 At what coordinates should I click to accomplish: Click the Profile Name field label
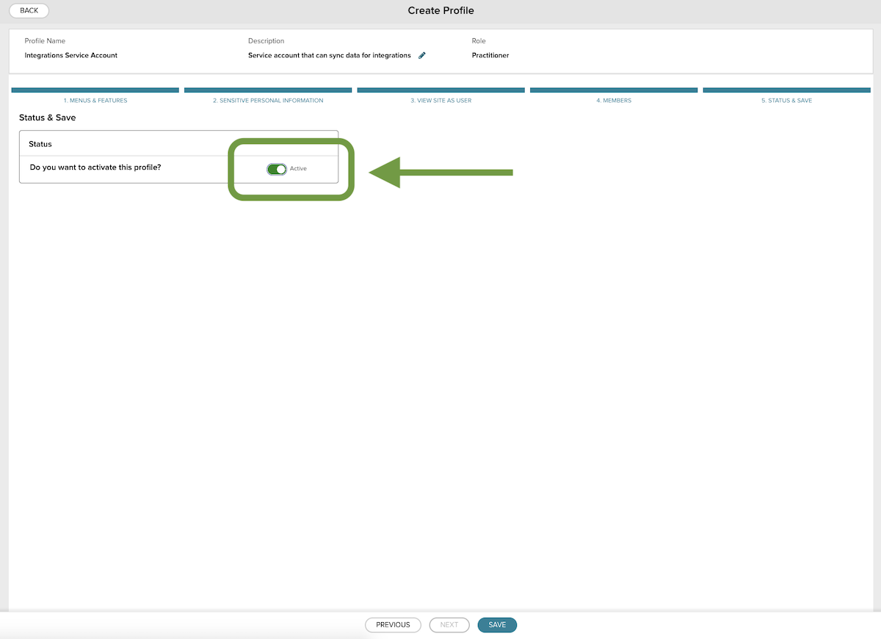pyautogui.click(x=45, y=41)
